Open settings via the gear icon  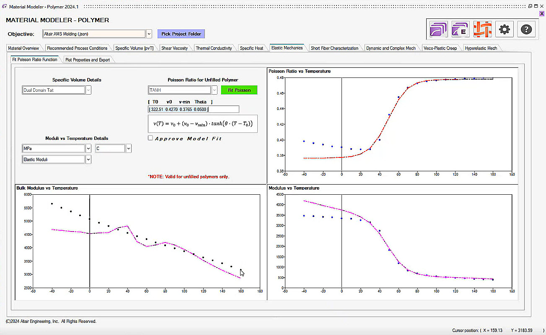coord(505,30)
